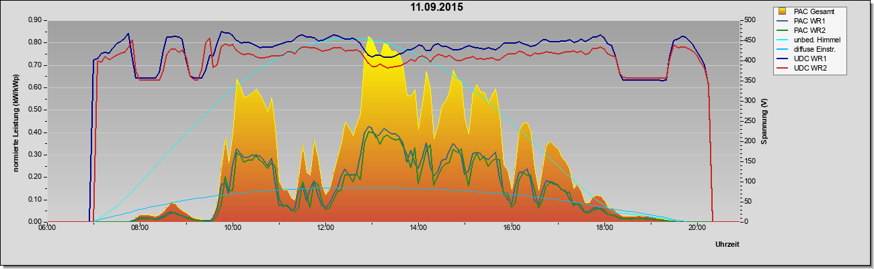Click the 18:00 time axis label
Screen dimensions: 874x269
click(604, 228)
